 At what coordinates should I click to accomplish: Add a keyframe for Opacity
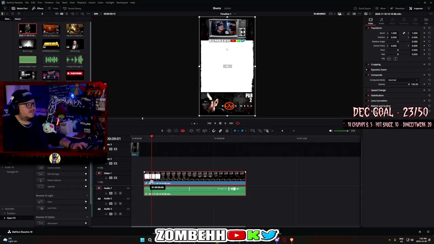click(424, 84)
